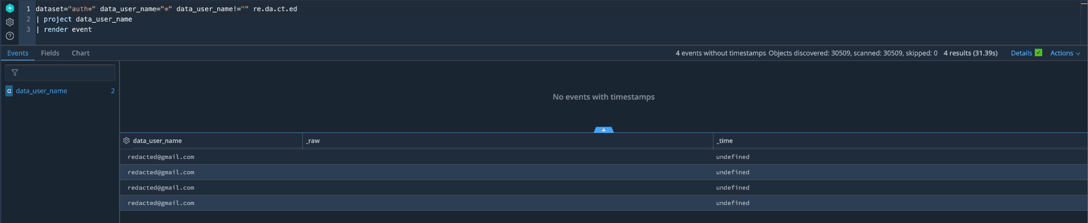Click the data_user_name column header
The width and height of the screenshot is (1088, 223).
pos(157,141)
